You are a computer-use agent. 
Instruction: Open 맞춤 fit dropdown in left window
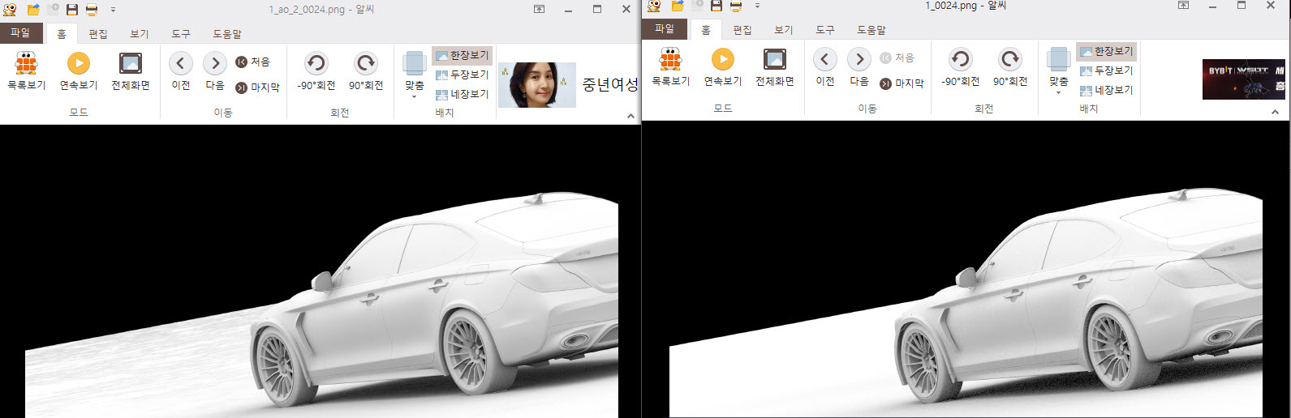pyautogui.click(x=415, y=75)
